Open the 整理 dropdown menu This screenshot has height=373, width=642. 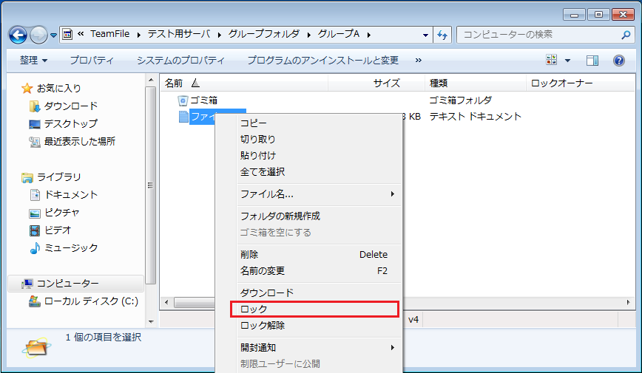click(33, 60)
